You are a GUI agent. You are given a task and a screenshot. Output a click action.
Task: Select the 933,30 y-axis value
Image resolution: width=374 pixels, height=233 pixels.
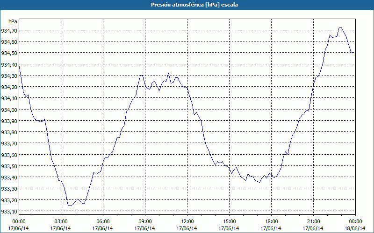[9, 189]
